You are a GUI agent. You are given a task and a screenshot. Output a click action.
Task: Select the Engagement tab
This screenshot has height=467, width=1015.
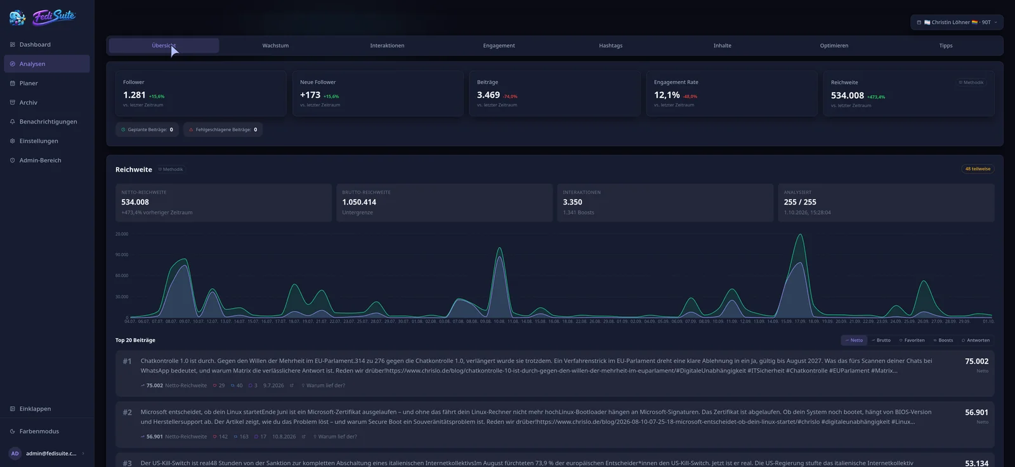click(x=499, y=46)
